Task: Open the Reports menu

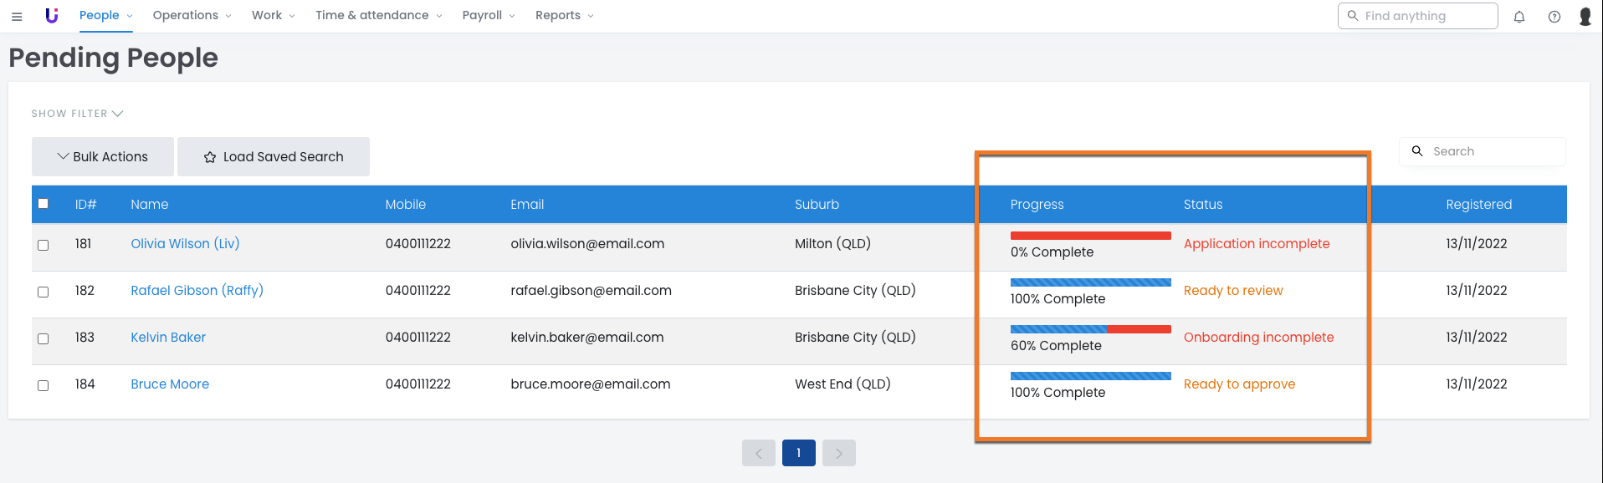Action: 564,15
